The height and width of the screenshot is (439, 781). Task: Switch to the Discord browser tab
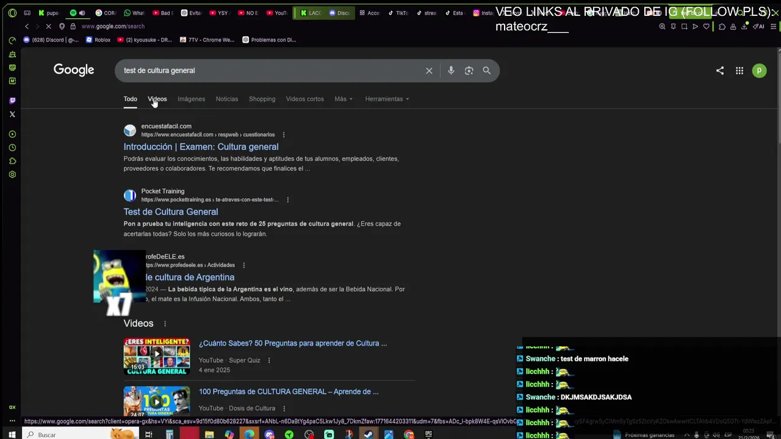pyautogui.click(x=340, y=13)
